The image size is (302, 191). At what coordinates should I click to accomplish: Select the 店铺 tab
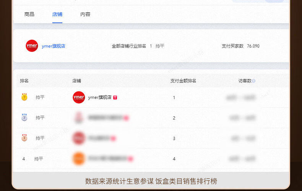click(x=57, y=15)
